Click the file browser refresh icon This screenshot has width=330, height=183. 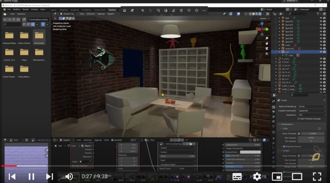coord(18,20)
